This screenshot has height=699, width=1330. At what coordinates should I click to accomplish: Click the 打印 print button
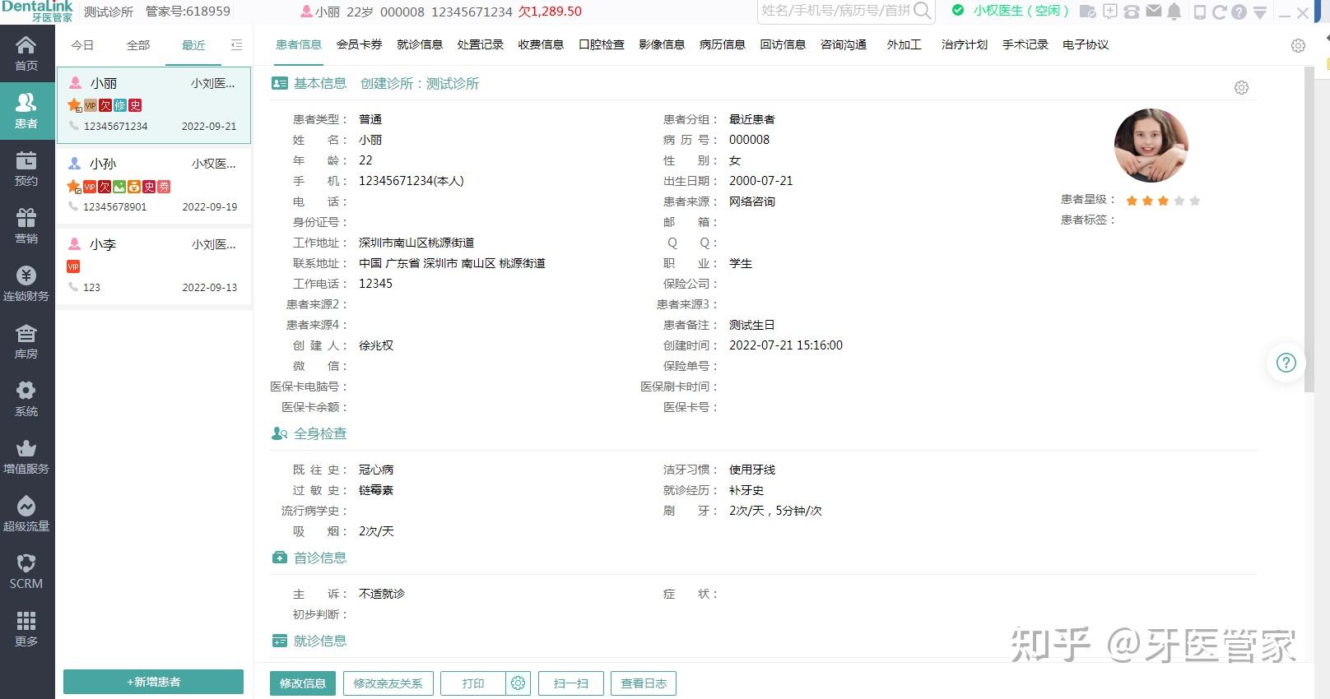[x=473, y=683]
